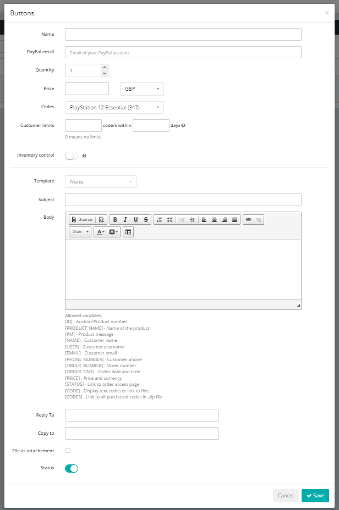339x510 pixels.
Task: Click the Copy to input field
Action: [142, 433]
